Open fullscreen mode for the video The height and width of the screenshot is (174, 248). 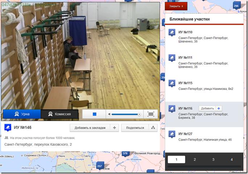click(x=151, y=114)
